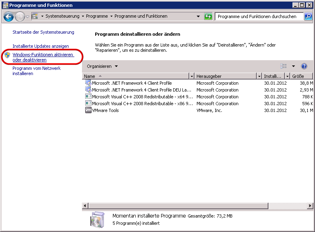The width and height of the screenshot is (315, 232).
Task: Maximize the Programme und Funktionen window
Action: 302,5
